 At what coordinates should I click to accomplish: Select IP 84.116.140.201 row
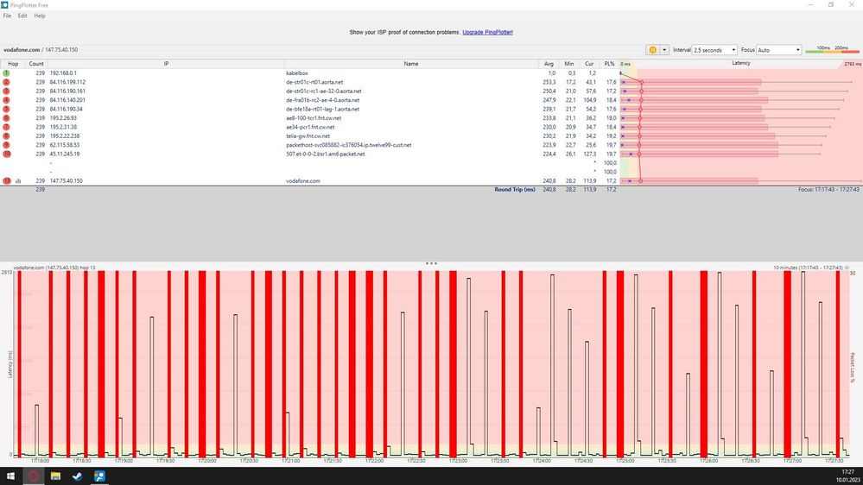pos(67,100)
